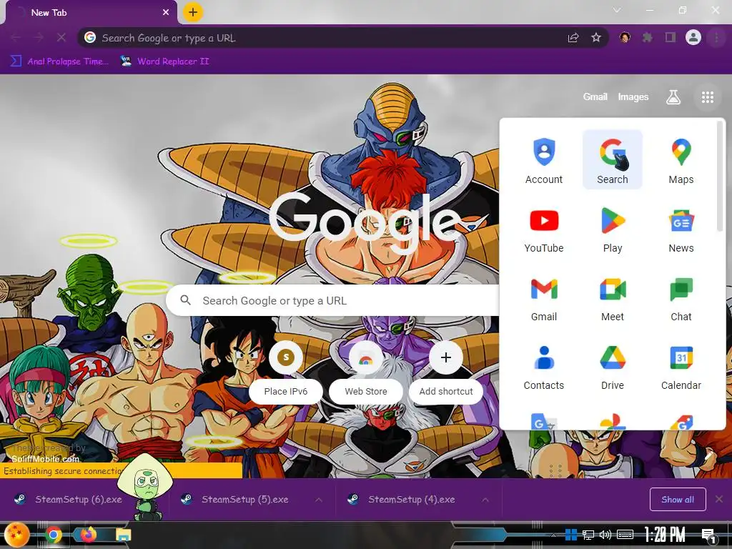This screenshot has height=549, width=732.
Task: Expand the tab search dropdown arrow
Action: (x=617, y=10)
